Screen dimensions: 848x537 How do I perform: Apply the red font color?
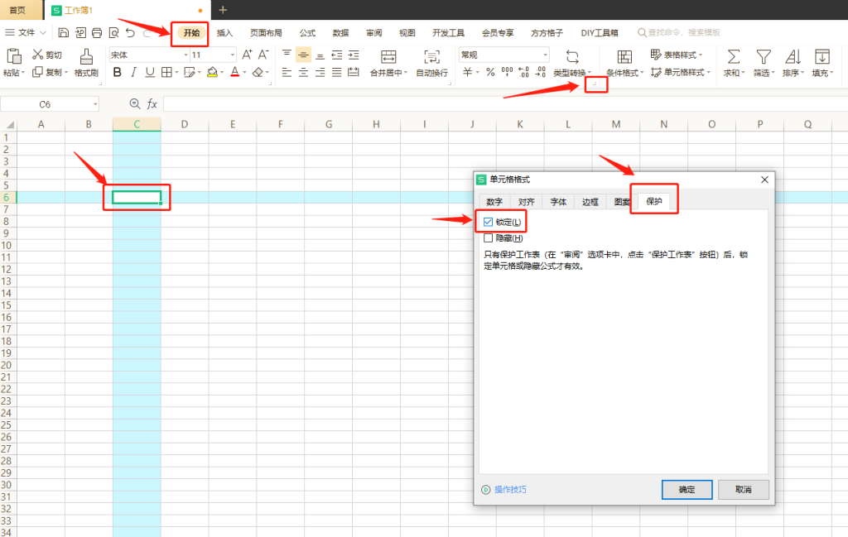click(x=234, y=72)
